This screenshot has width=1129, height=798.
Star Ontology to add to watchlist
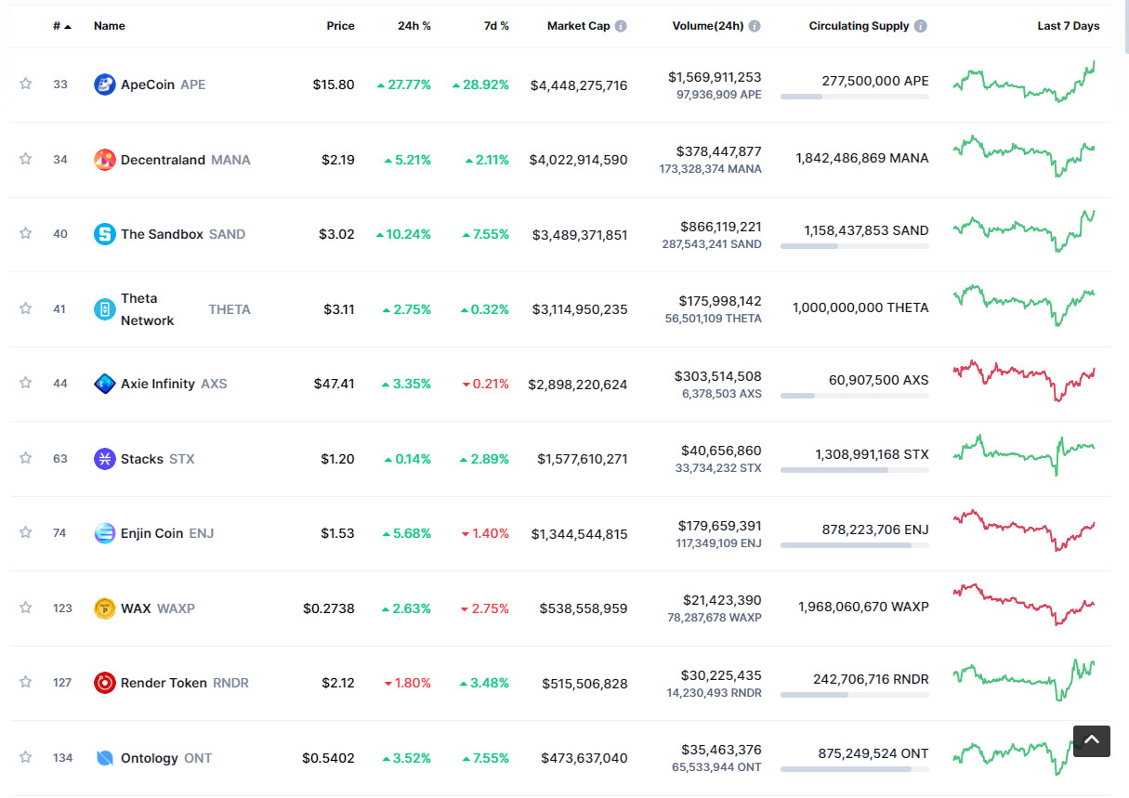coord(26,757)
